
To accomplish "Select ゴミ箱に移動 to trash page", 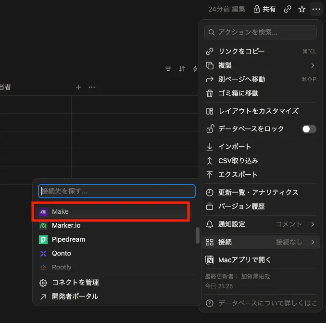I will (261, 93).
